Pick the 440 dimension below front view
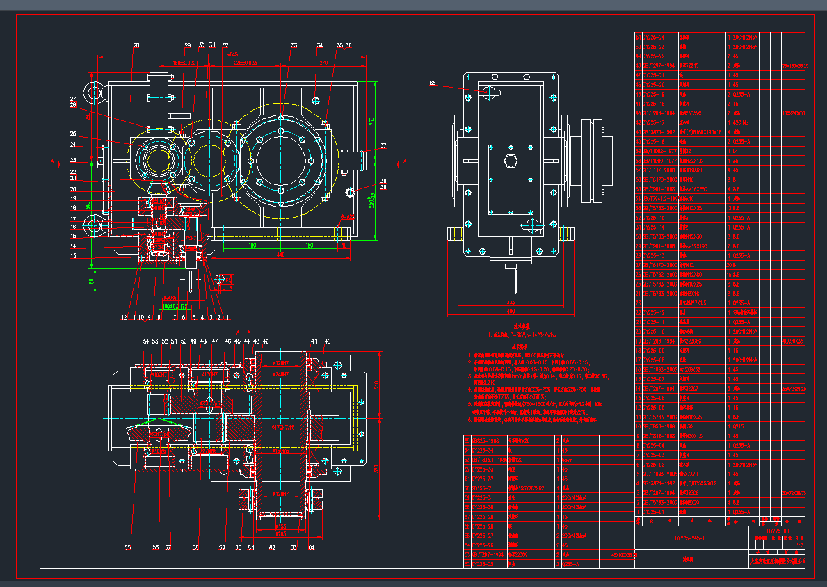The image size is (827, 587). click(280, 255)
